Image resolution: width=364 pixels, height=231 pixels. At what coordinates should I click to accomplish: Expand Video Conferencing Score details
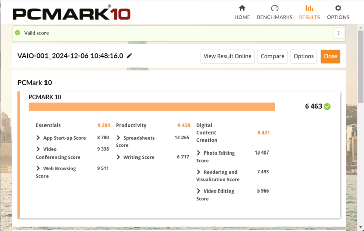pos(38,149)
